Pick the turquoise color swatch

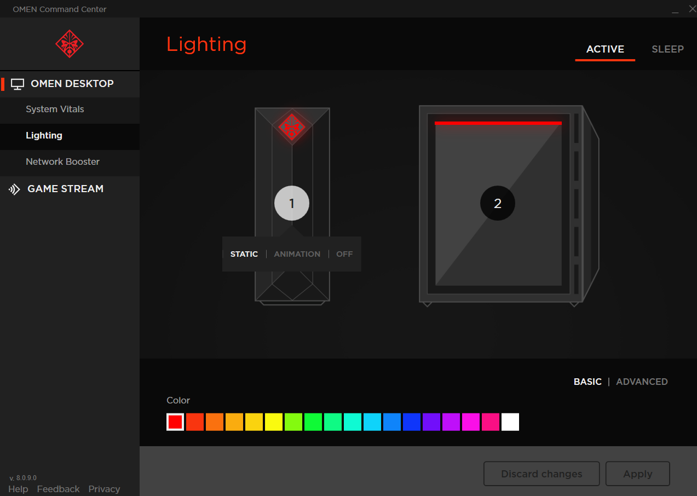click(x=353, y=422)
